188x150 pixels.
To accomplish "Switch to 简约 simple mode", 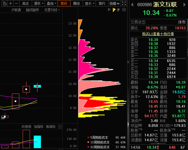I will (x=102, y=3).
